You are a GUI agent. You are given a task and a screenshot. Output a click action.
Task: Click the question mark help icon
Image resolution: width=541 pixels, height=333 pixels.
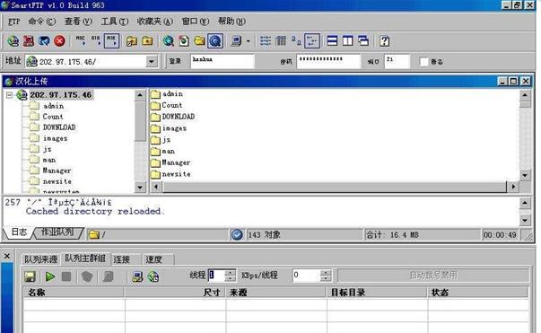(384, 41)
